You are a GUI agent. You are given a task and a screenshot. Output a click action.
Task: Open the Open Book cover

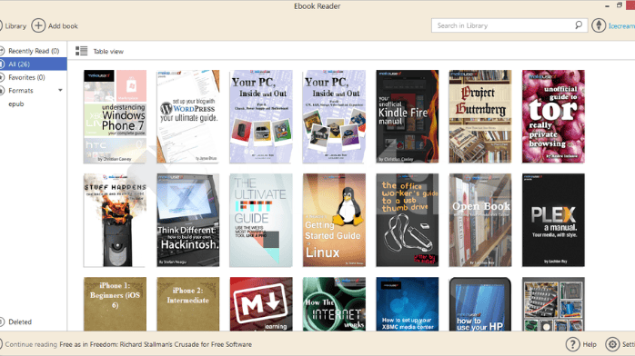pyautogui.click(x=480, y=220)
